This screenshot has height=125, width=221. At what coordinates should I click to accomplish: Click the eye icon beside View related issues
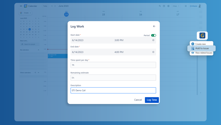[x=193, y=53]
